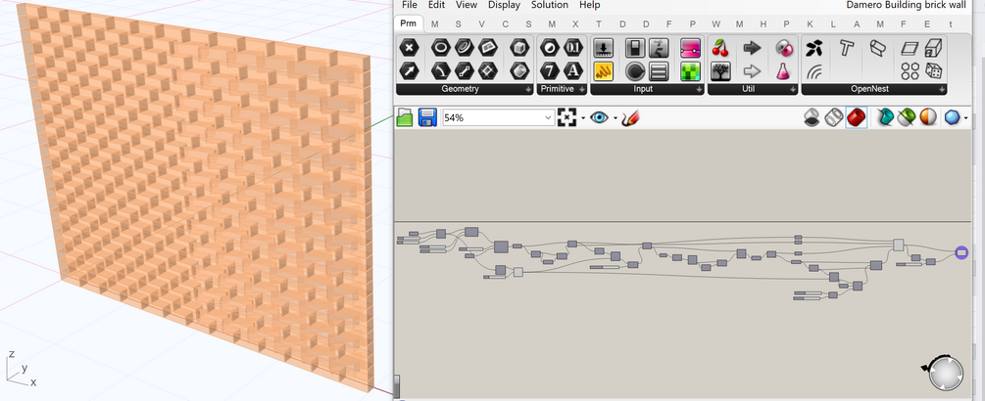The width and height of the screenshot is (985, 401).
Task: Pick the yellow Panel input icon
Action: point(604,70)
